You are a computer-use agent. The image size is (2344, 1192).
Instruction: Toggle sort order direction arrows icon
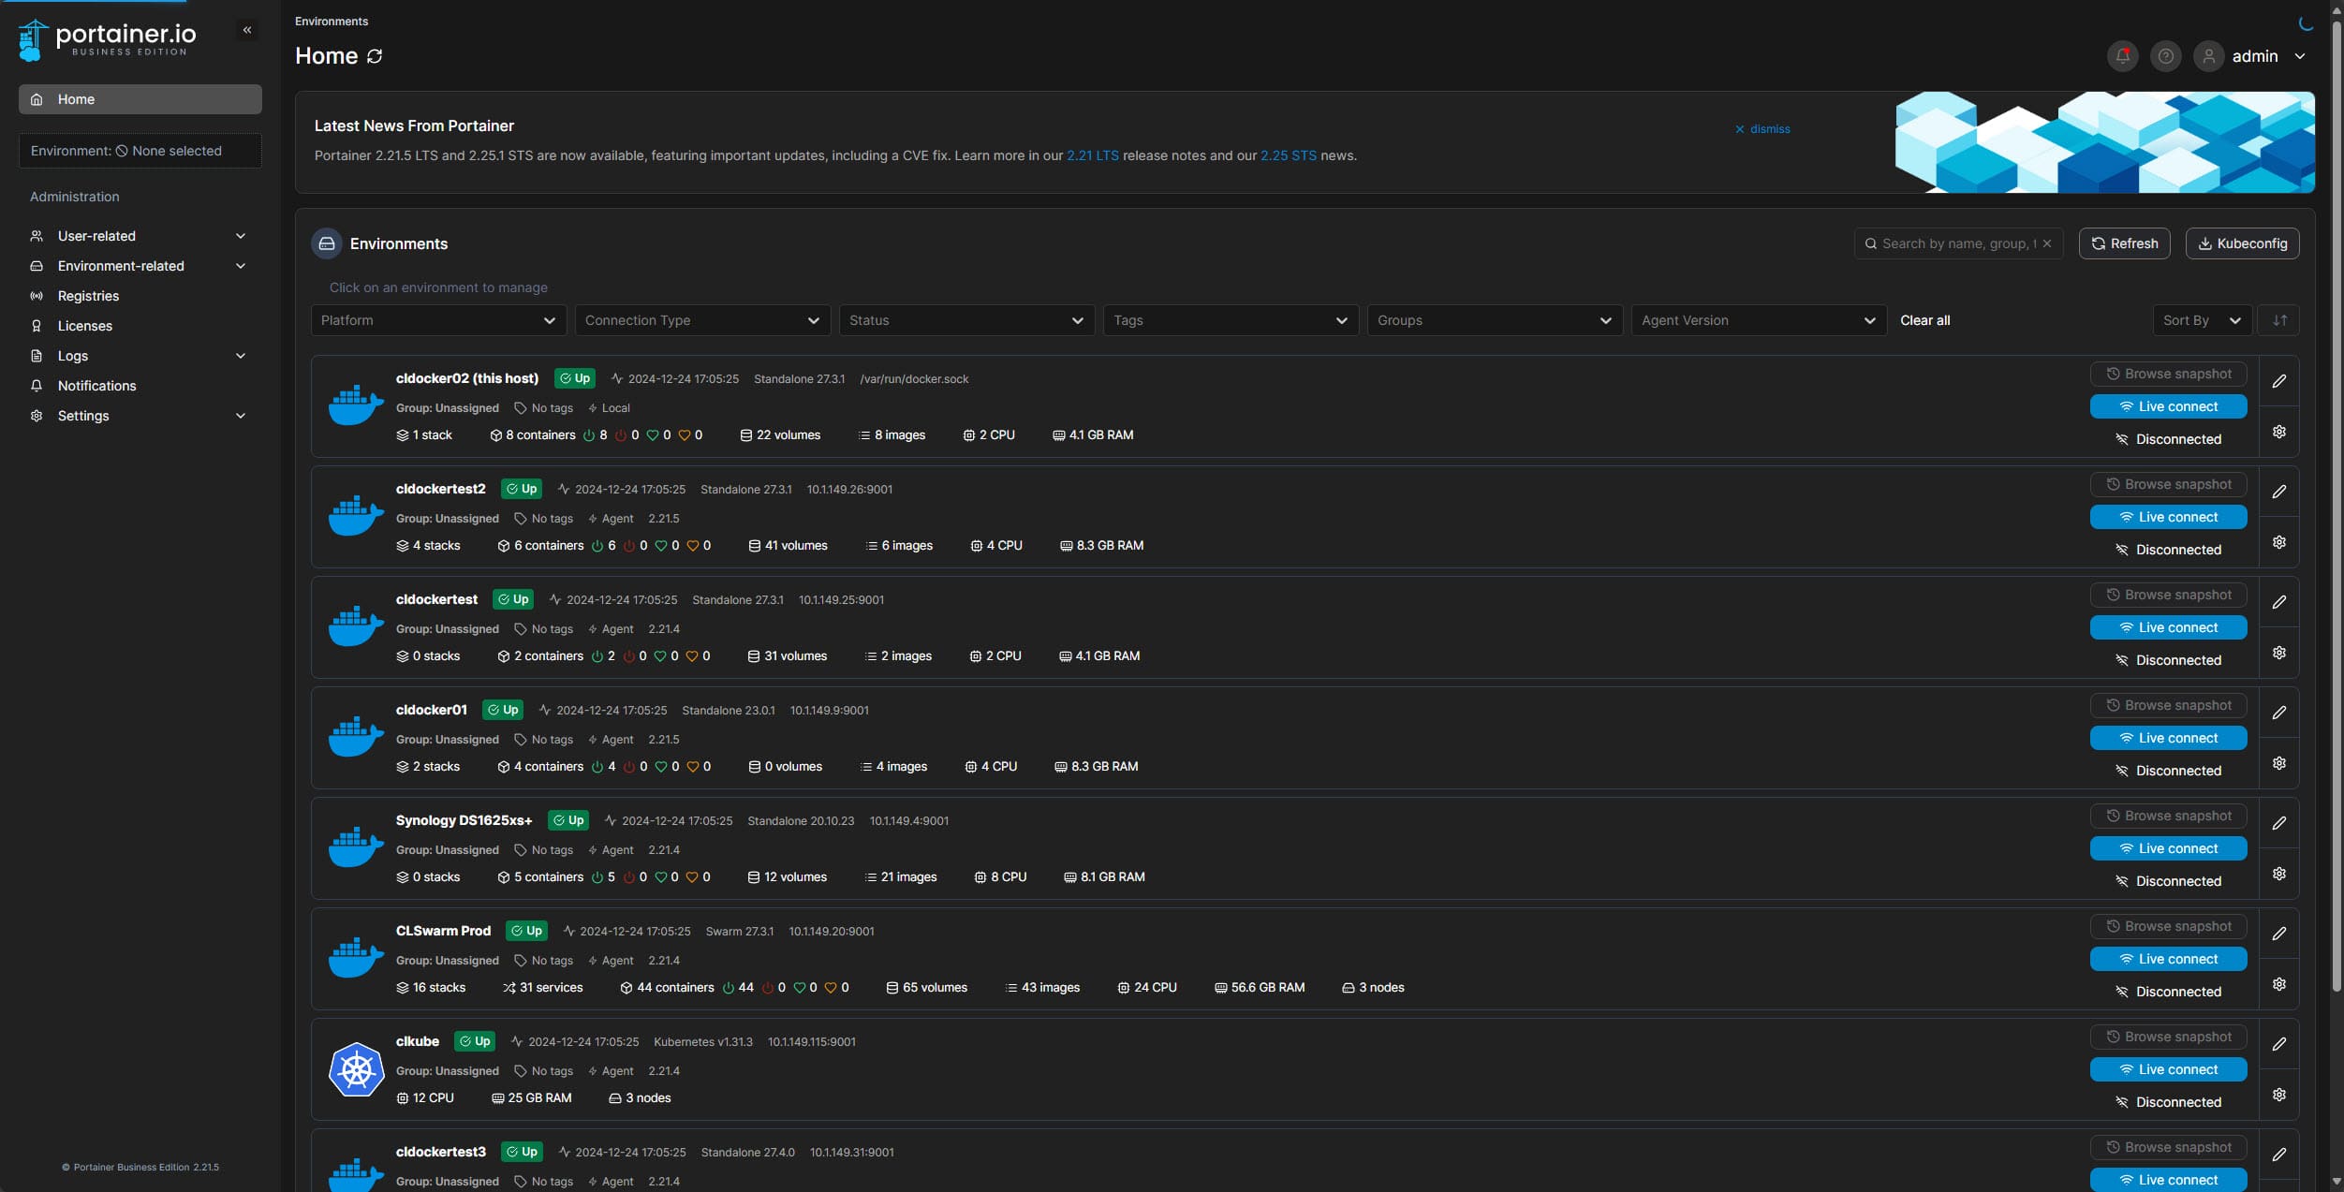point(2279,320)
